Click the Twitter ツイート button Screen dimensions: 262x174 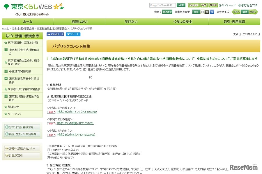73,34
